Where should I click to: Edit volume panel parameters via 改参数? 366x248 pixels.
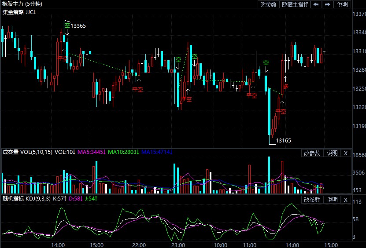click(312, 153)
